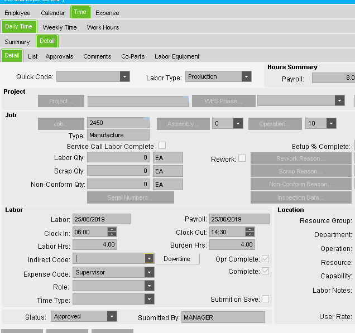Expand the Role dropdown

(x=149, y=286)
